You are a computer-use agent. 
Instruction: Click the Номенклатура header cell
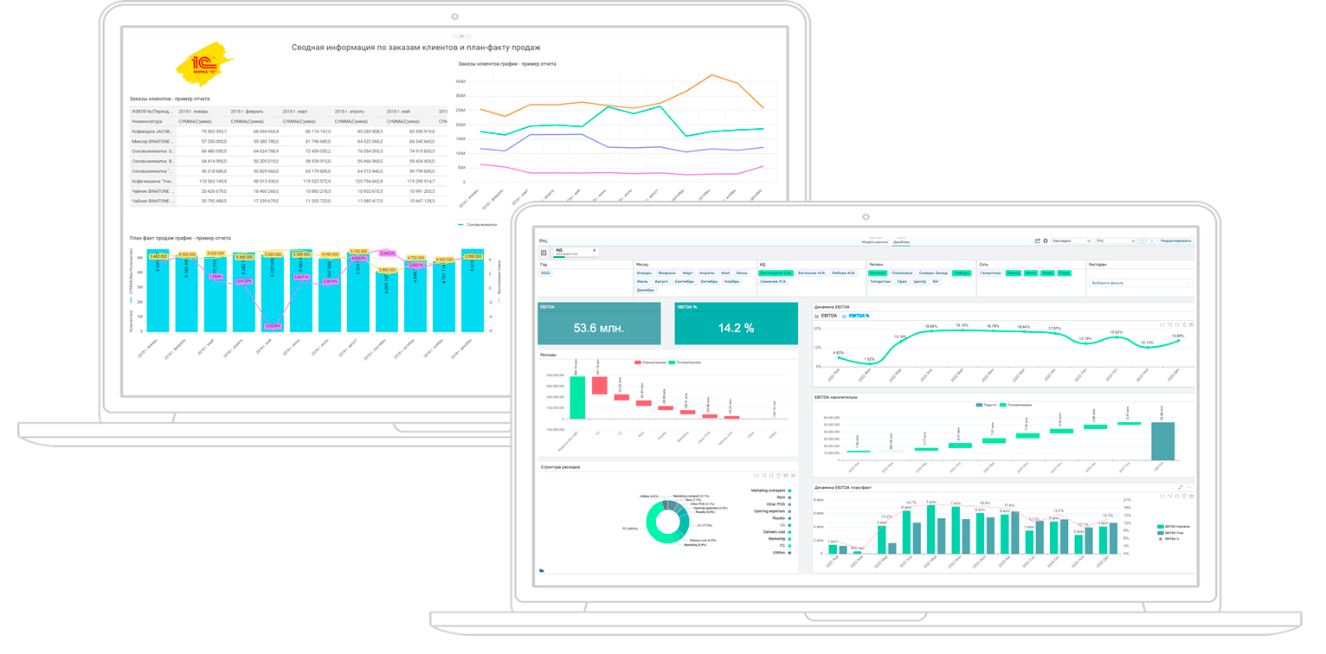pos(153,122)
